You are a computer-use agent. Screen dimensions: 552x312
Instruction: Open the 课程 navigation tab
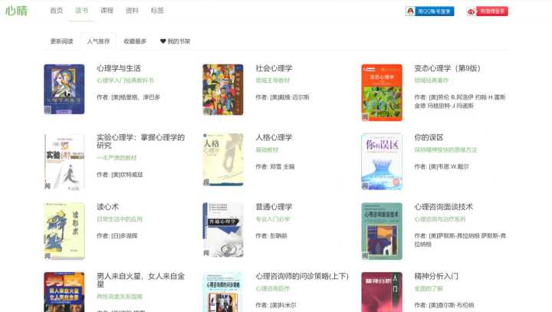pyautogui.click(x=107, y=11)
